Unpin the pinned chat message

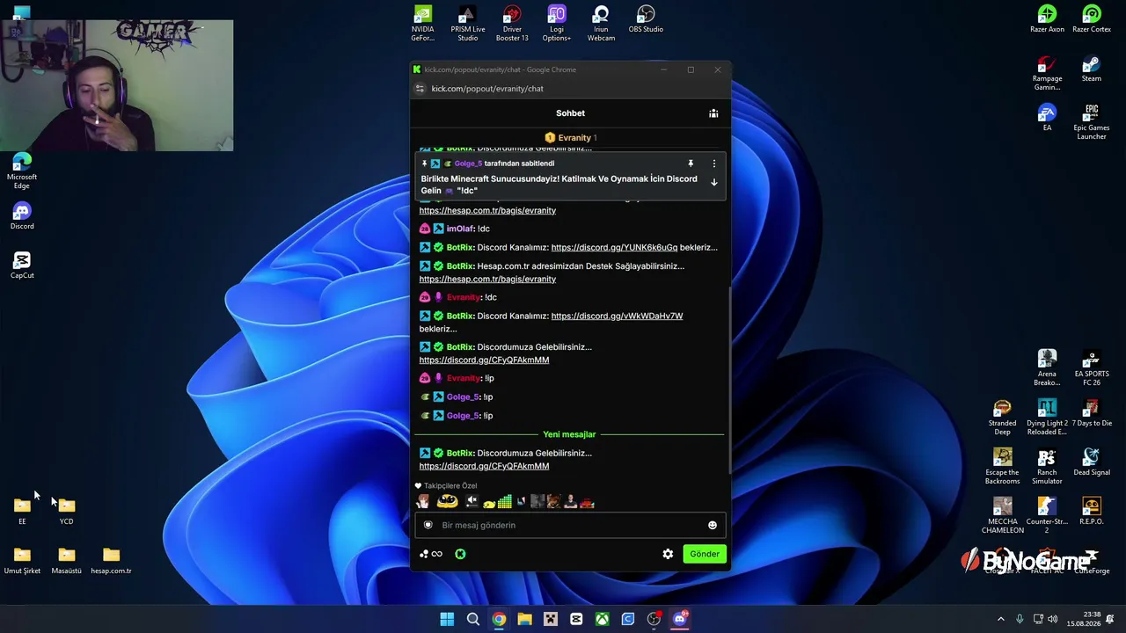click(x=691, y=164)
